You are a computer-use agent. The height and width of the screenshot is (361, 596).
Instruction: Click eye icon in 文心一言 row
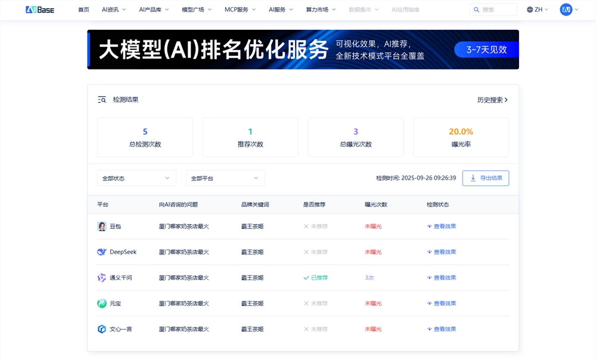(430, 329)
